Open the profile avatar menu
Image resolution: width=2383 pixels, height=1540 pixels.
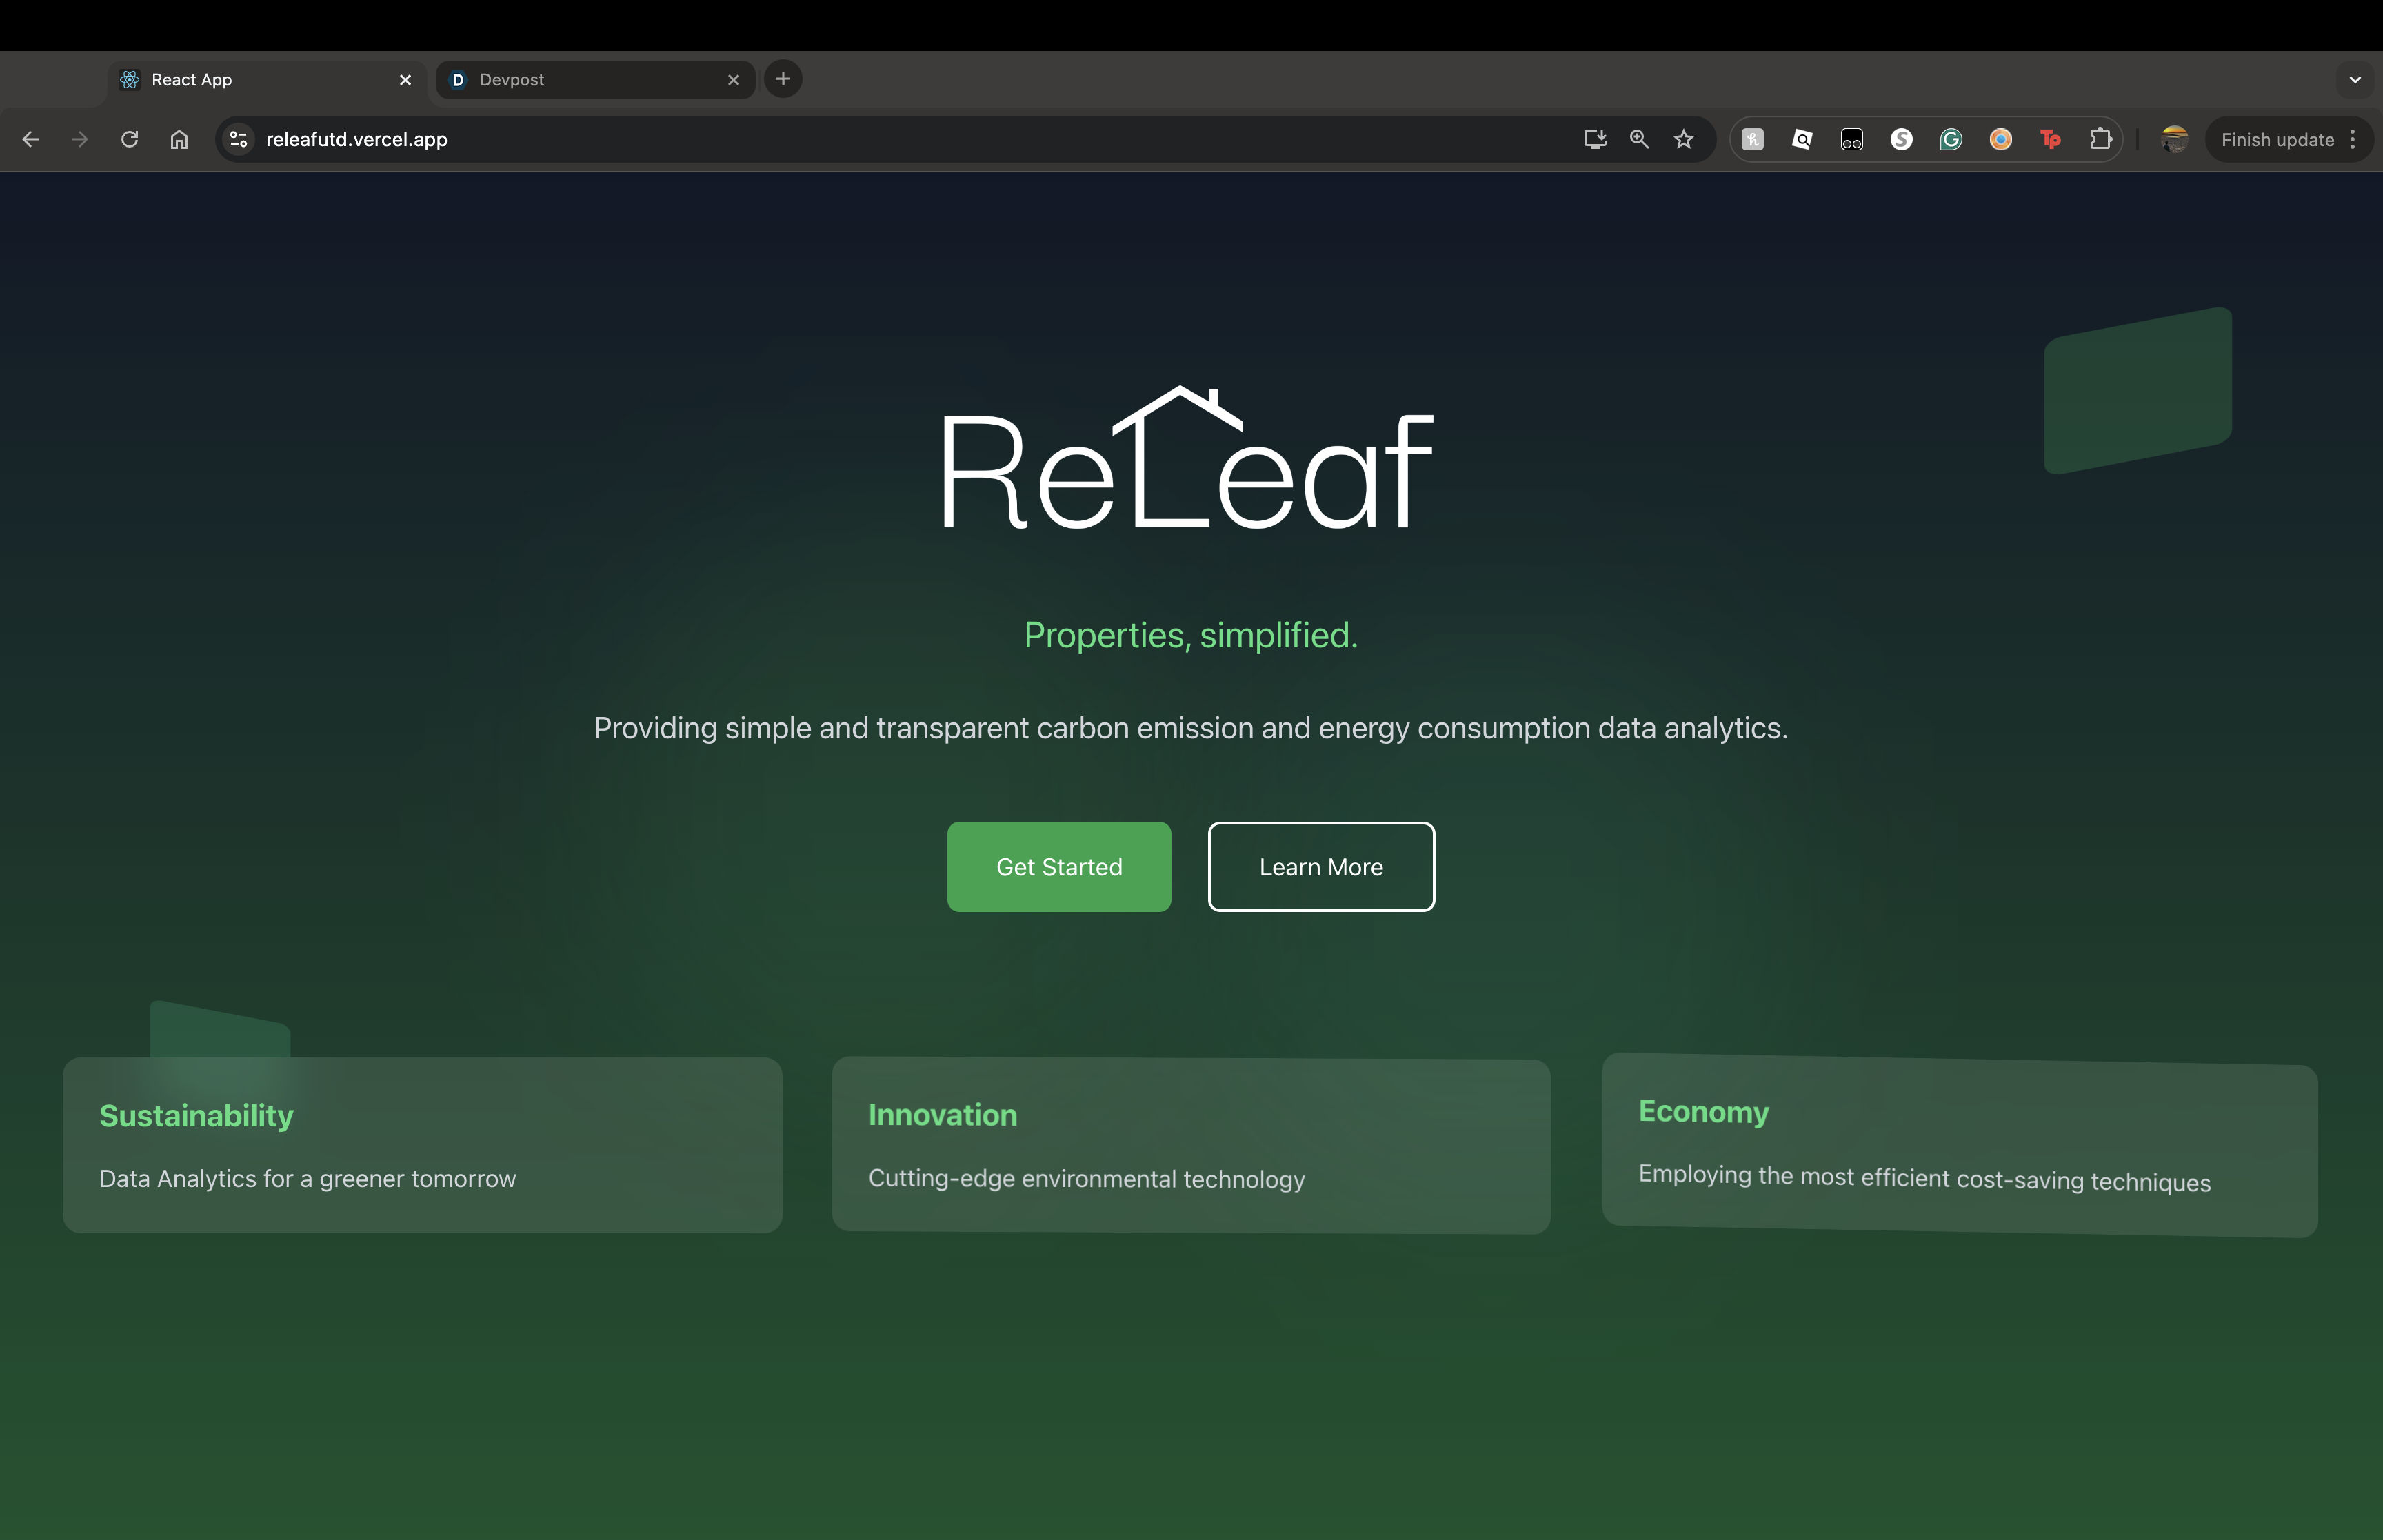[x=2174, y=140]
